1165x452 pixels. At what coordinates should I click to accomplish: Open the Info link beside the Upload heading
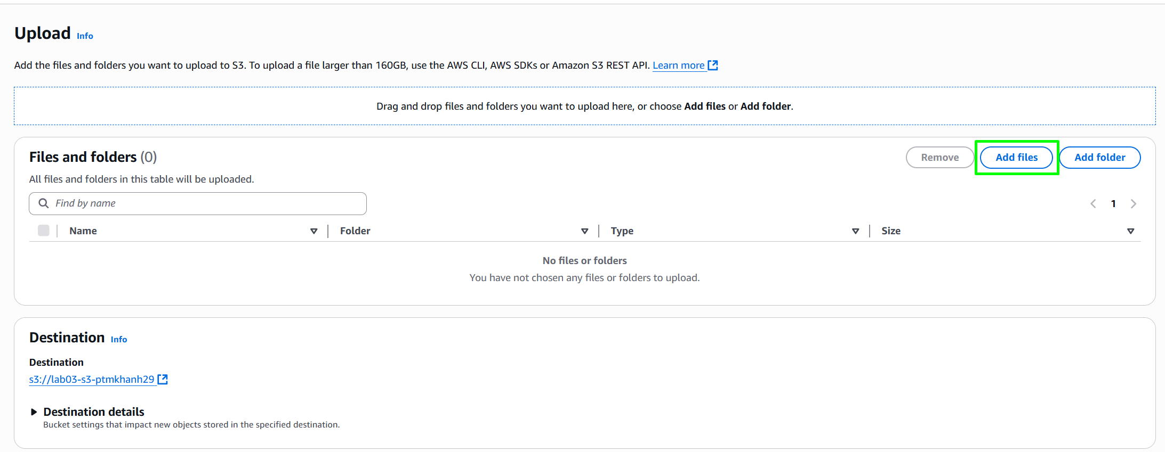click(x=85, y=36)
